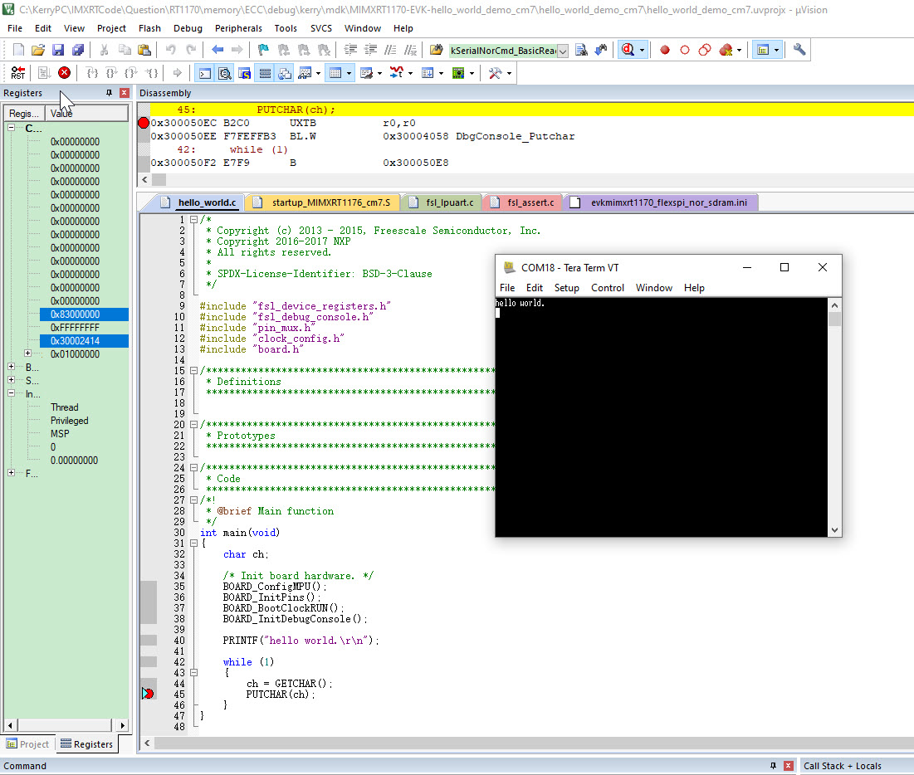Image resolution: width=914 pixels, height=775 pixels.
Task: Toggle the breakpoint at address 0x300050EC
Action: pyautogui.click(x=143, y=123)
